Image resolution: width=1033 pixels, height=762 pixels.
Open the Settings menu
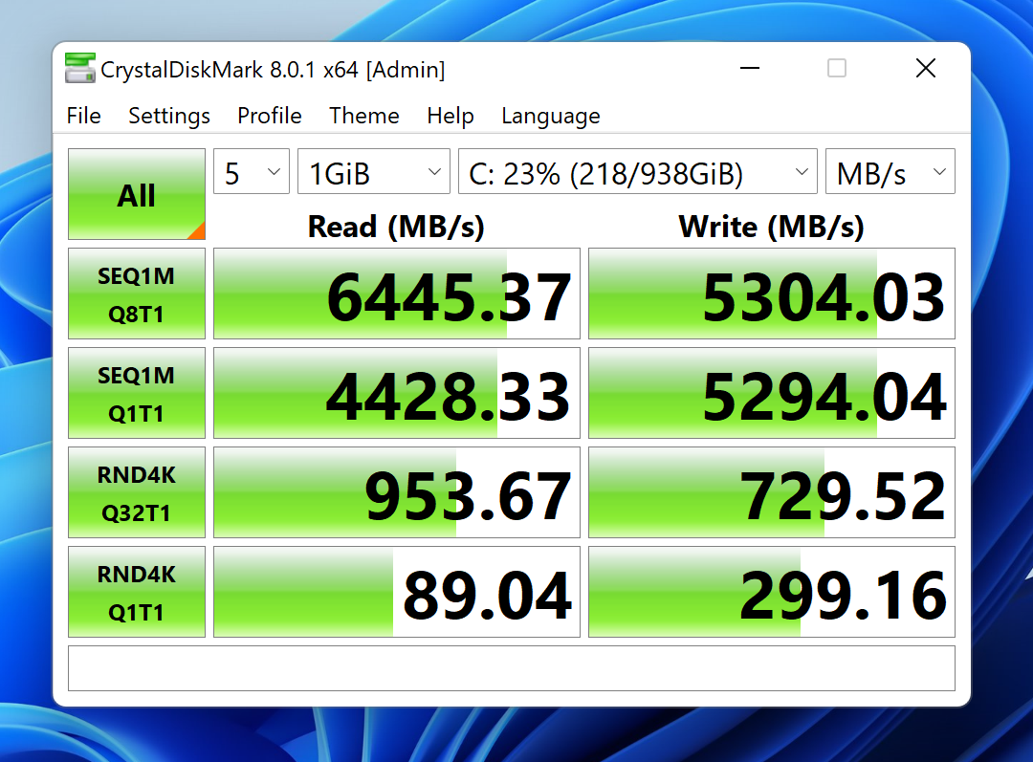point(169,116)
